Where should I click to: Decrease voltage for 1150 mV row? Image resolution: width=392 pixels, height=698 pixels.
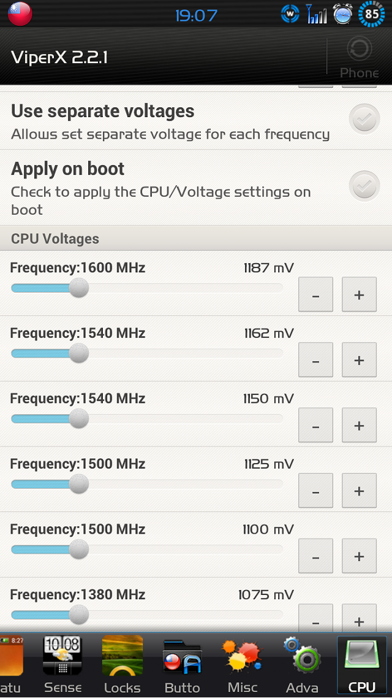[x=315, y=425]
